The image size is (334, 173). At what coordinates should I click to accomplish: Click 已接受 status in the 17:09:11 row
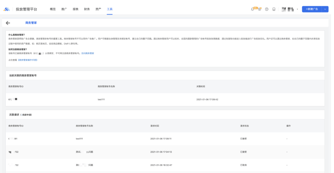pos(243,139)
